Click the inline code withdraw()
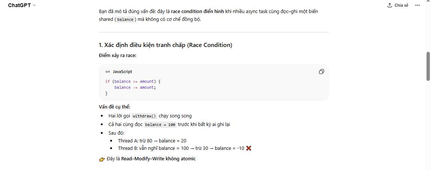The image size is (431, 170). (144, 116)
